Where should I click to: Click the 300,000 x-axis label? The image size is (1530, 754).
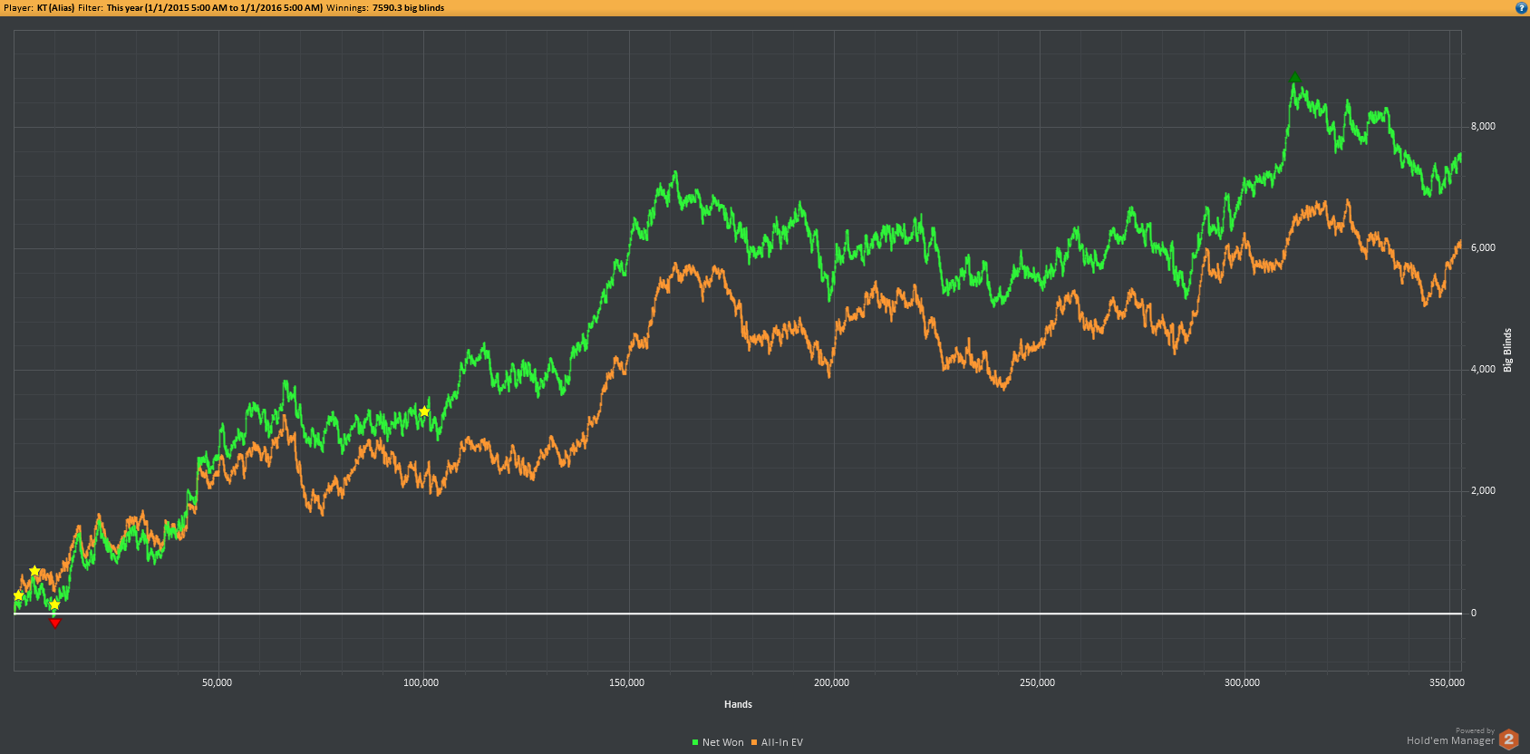[1242, 682]
